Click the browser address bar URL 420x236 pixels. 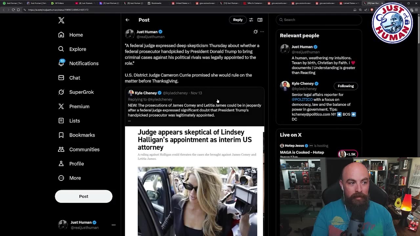[x=58, y=10]
